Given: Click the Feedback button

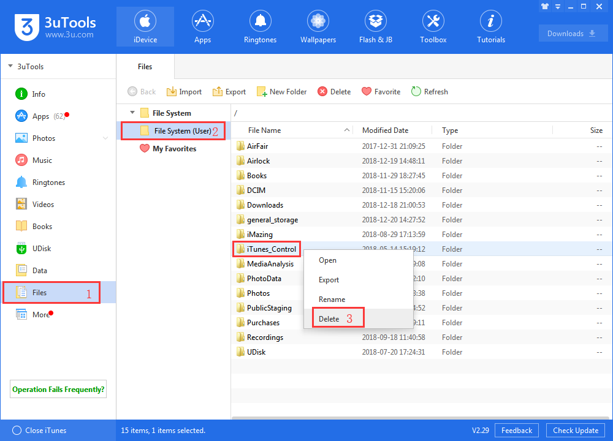Looking at the screenshot, I should point(516,431).
